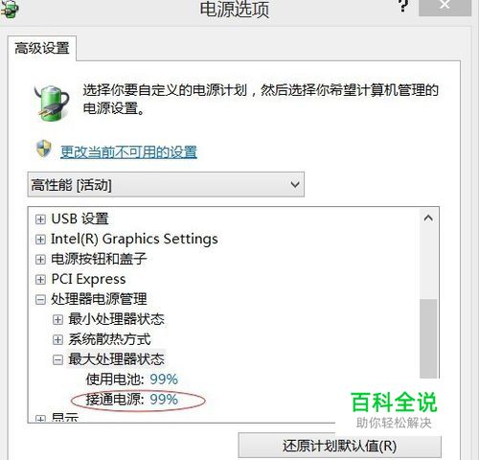This screenshot has width=479, height=460.
Task: Click the green battery plug icon
Action: click(52, 103)
